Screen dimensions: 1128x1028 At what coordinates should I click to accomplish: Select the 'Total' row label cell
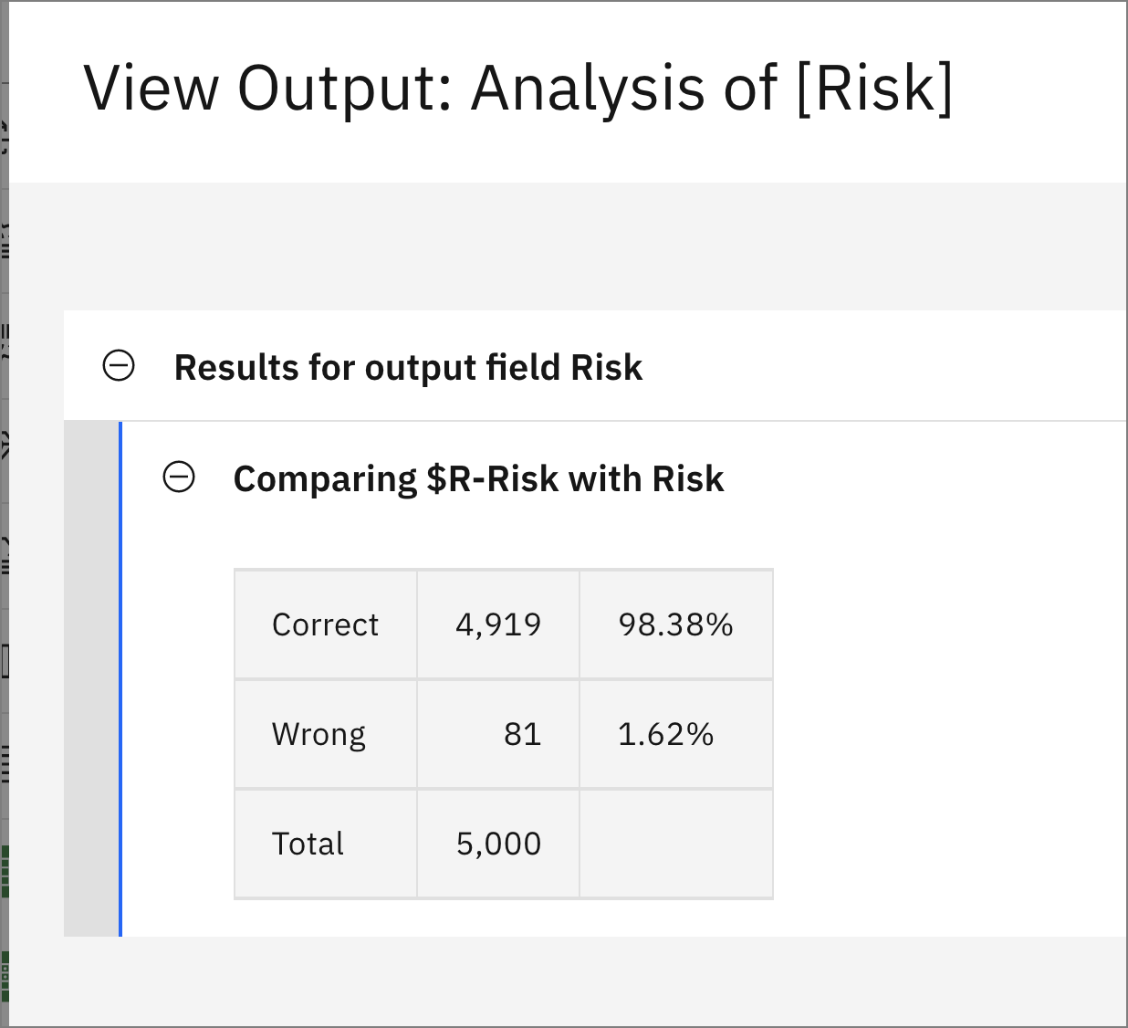(x=326, y=844)
